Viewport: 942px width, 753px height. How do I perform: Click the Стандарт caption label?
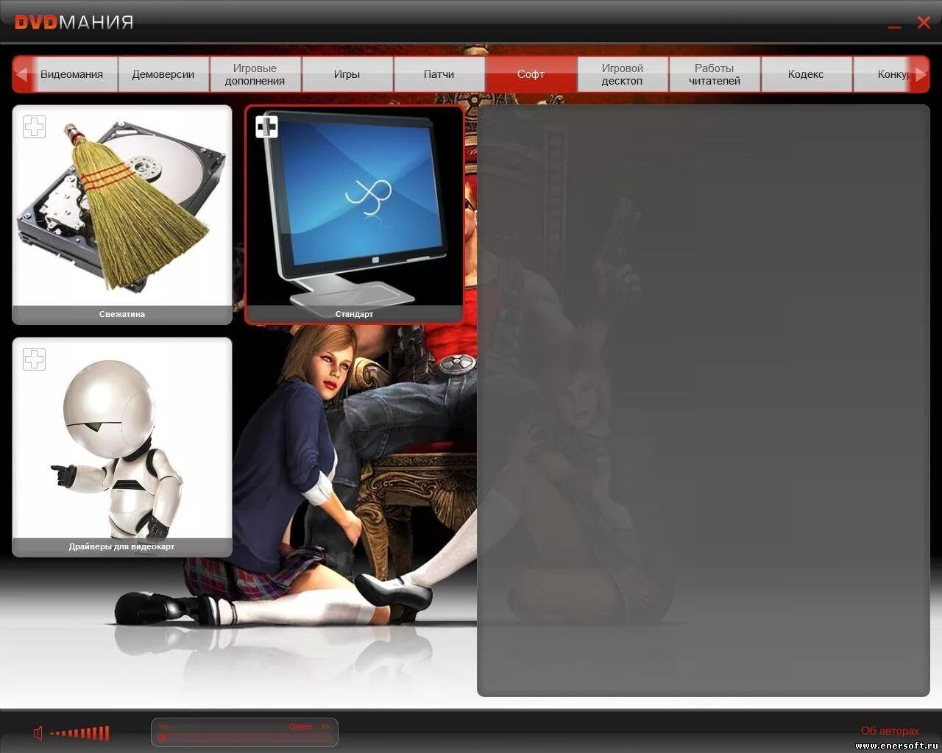[x=354, y=314]
